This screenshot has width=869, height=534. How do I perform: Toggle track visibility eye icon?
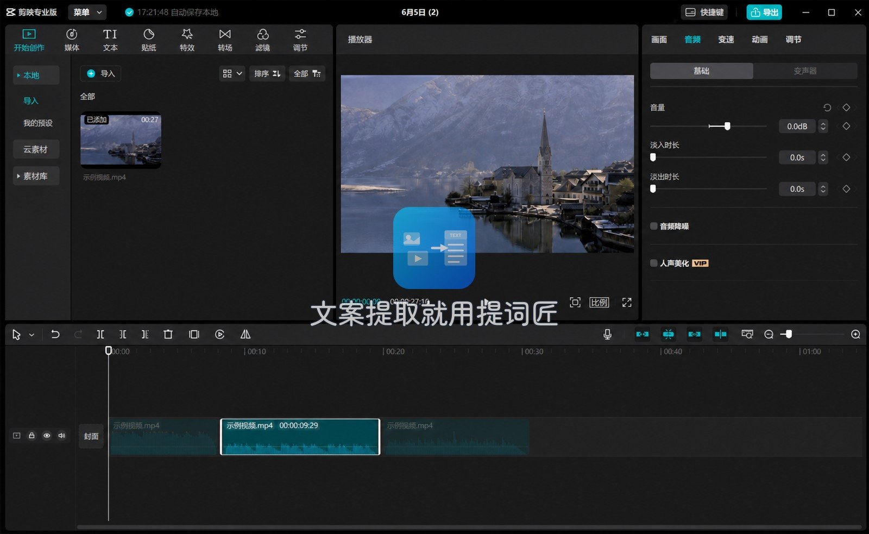pos(47,436)
